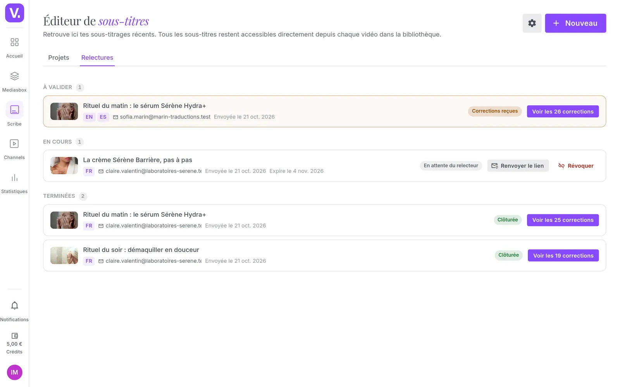Viewport: 620px width, 387px height.
Task: Click the Nouveau button
Action: (x=575, y=23)
